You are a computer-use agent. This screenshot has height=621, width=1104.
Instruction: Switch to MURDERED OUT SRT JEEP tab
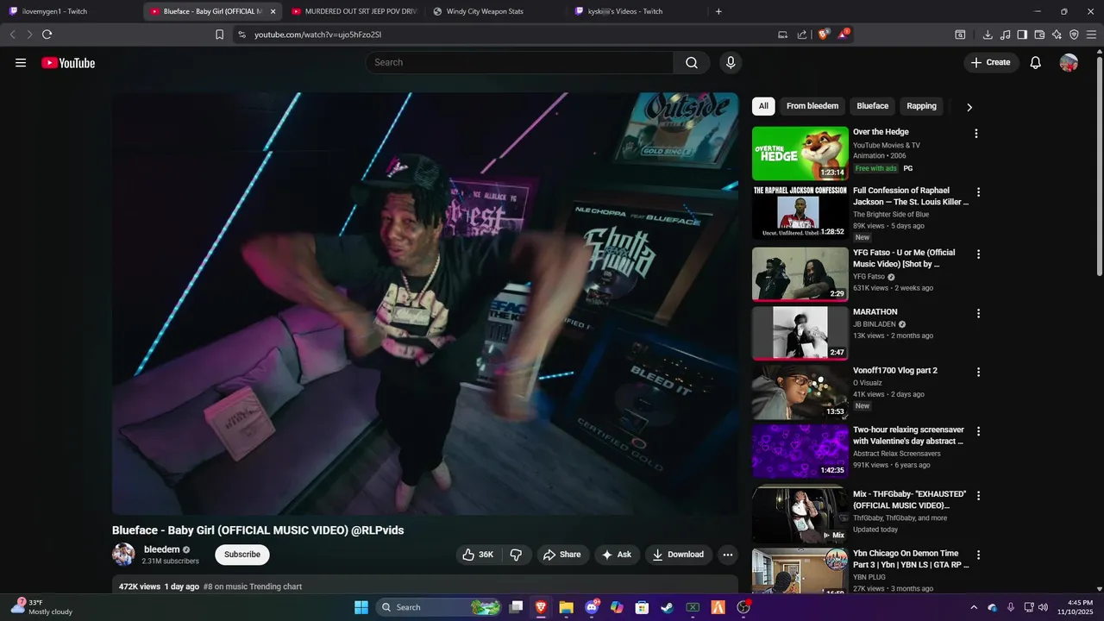355,11
